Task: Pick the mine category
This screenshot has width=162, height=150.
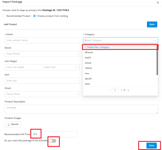Action: pos(120,84)
